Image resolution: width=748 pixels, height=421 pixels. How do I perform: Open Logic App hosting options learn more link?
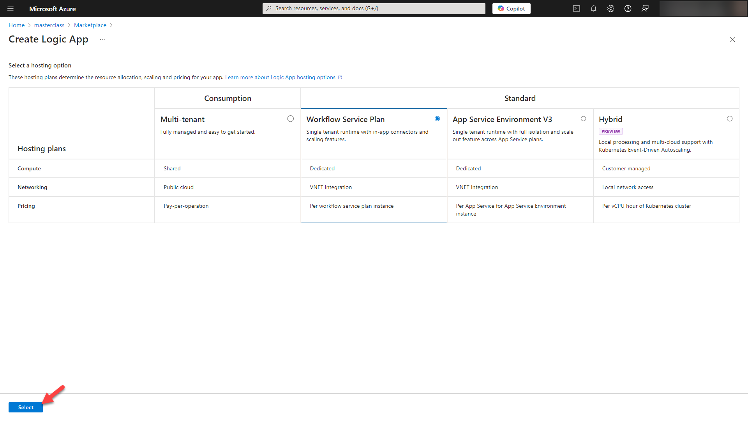280,77
